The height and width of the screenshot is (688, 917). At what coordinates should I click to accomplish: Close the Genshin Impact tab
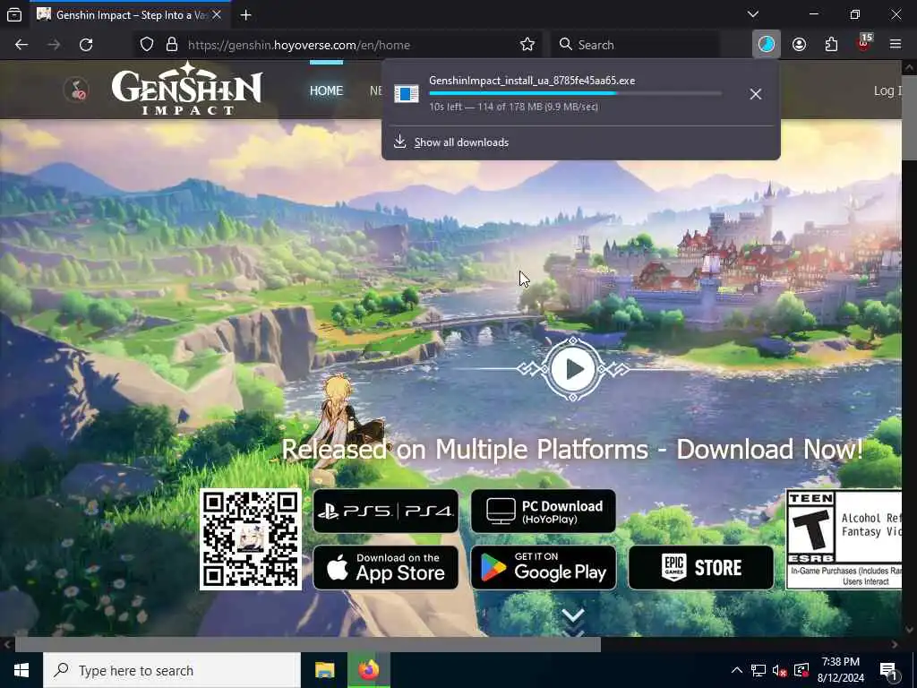click(x=217, y=14)
